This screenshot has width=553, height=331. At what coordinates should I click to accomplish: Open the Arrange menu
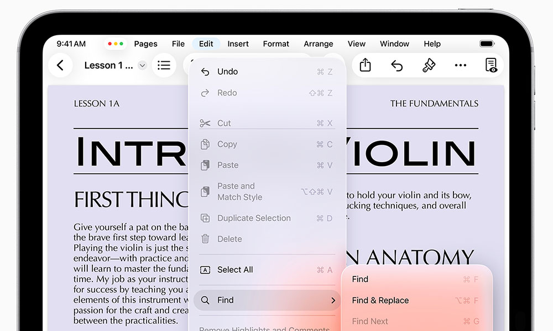point(319,44)
